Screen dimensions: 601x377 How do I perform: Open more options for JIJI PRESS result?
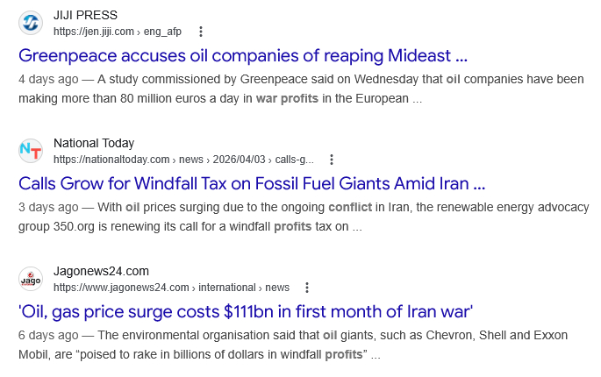coord(201,32)
